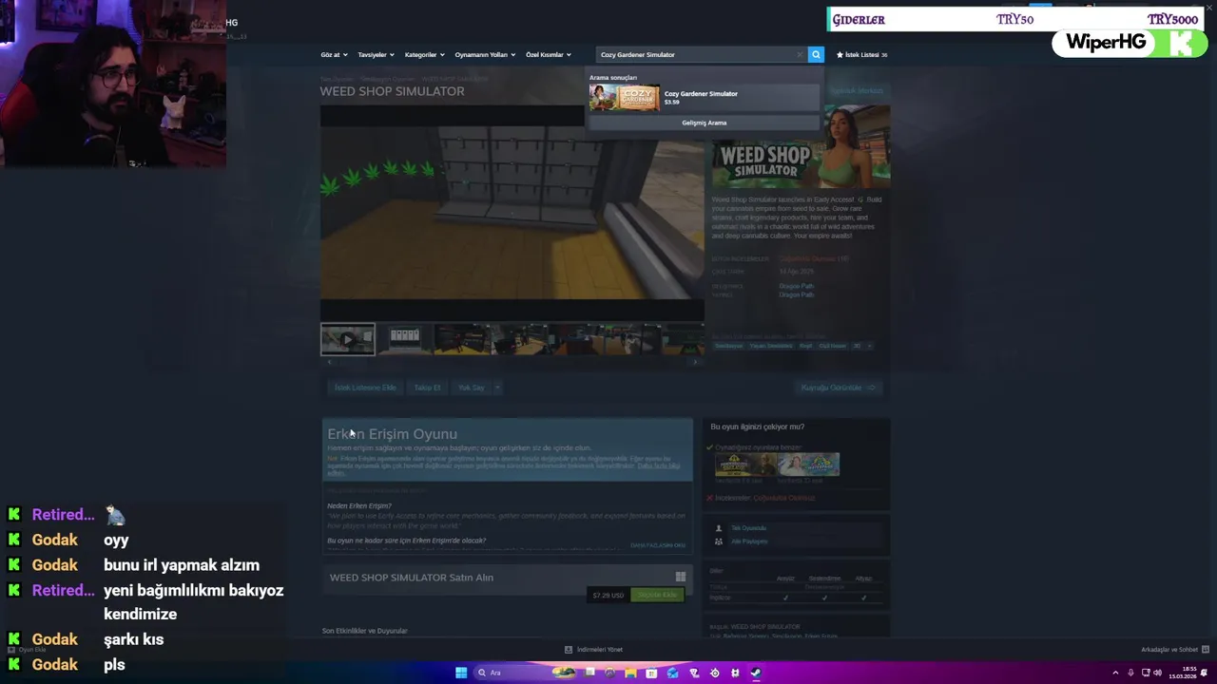Click the blue search magnifier button
Image resolution: width=1217 pixels, height=684 pixels.
point(816,54)
